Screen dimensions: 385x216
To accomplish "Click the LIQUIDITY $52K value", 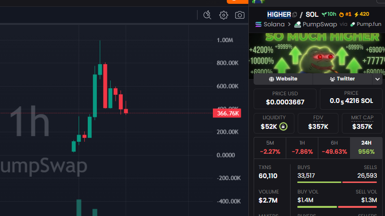I will coord(269,127).
